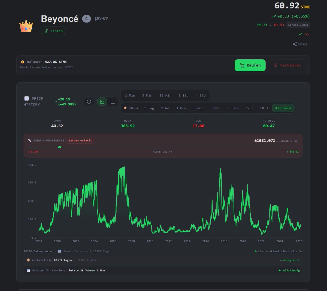
Task: Click the 60.92 STNK price
Action: [x=292, y=5]
